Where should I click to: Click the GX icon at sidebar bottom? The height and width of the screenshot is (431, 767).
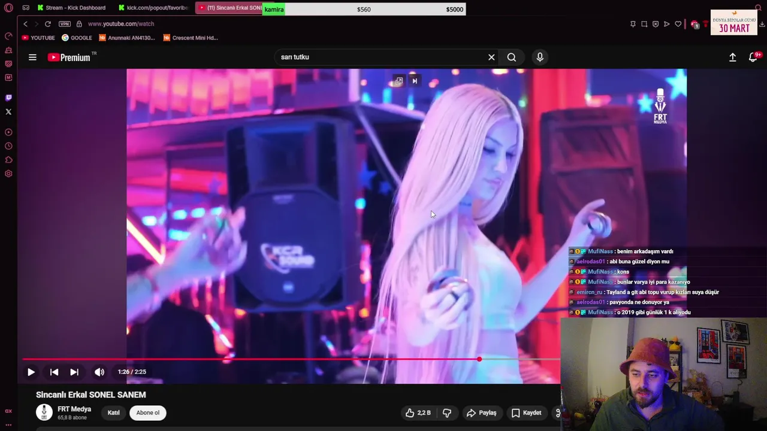click(8, 411)
